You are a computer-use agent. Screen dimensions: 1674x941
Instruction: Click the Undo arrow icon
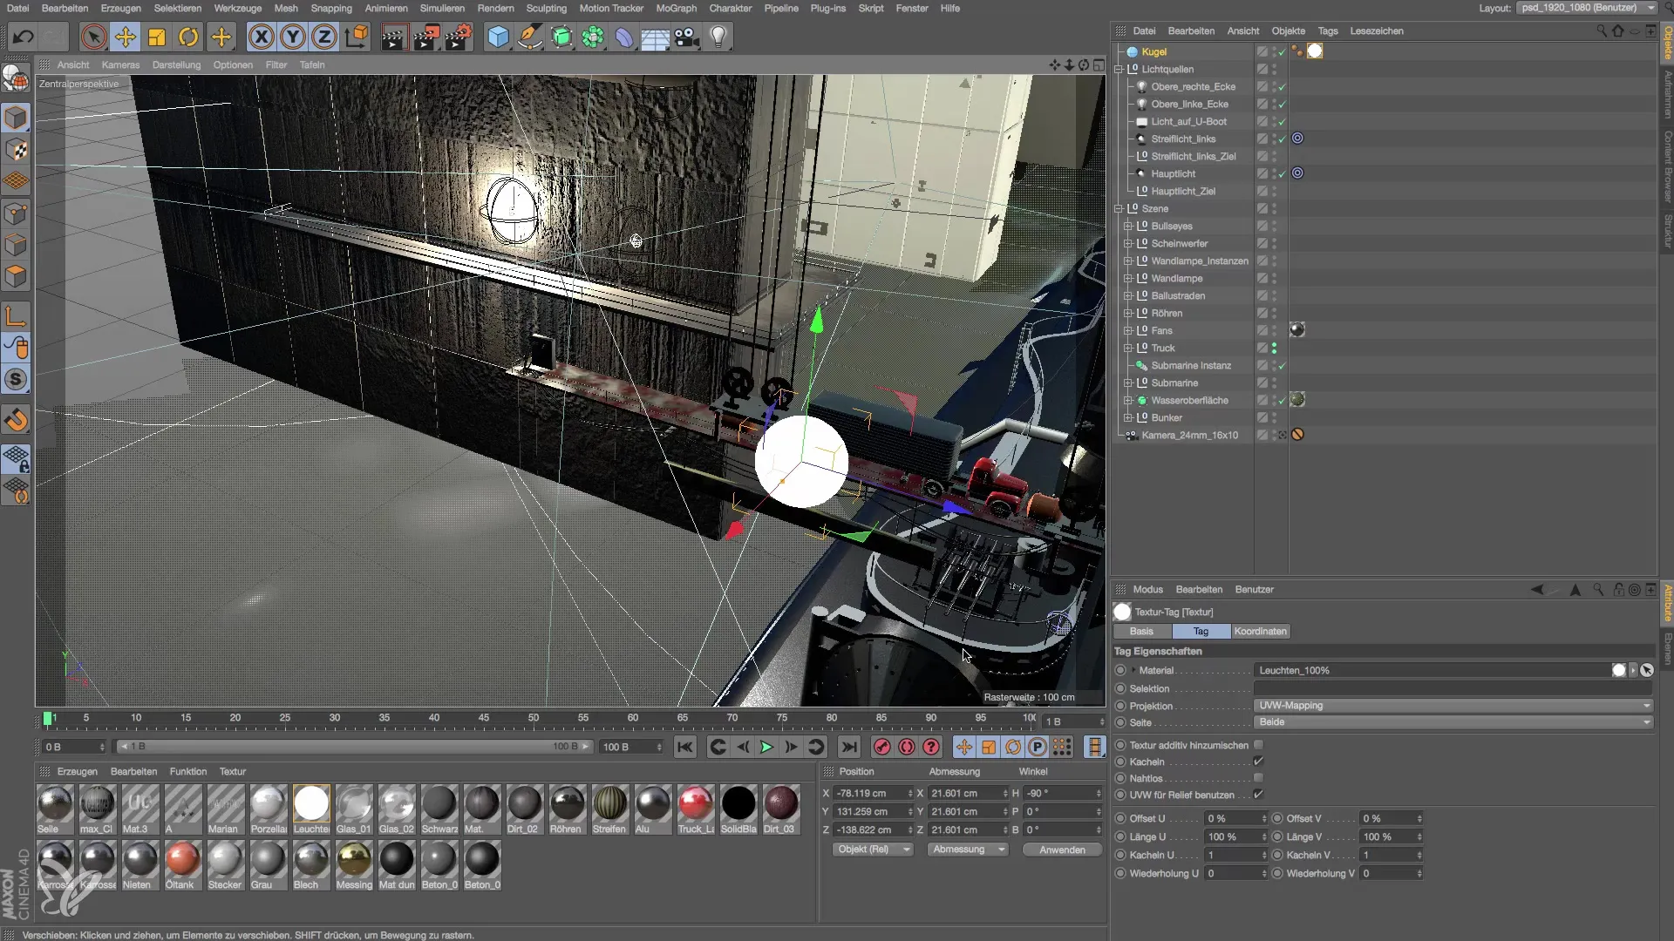click(x=24, y=37)
